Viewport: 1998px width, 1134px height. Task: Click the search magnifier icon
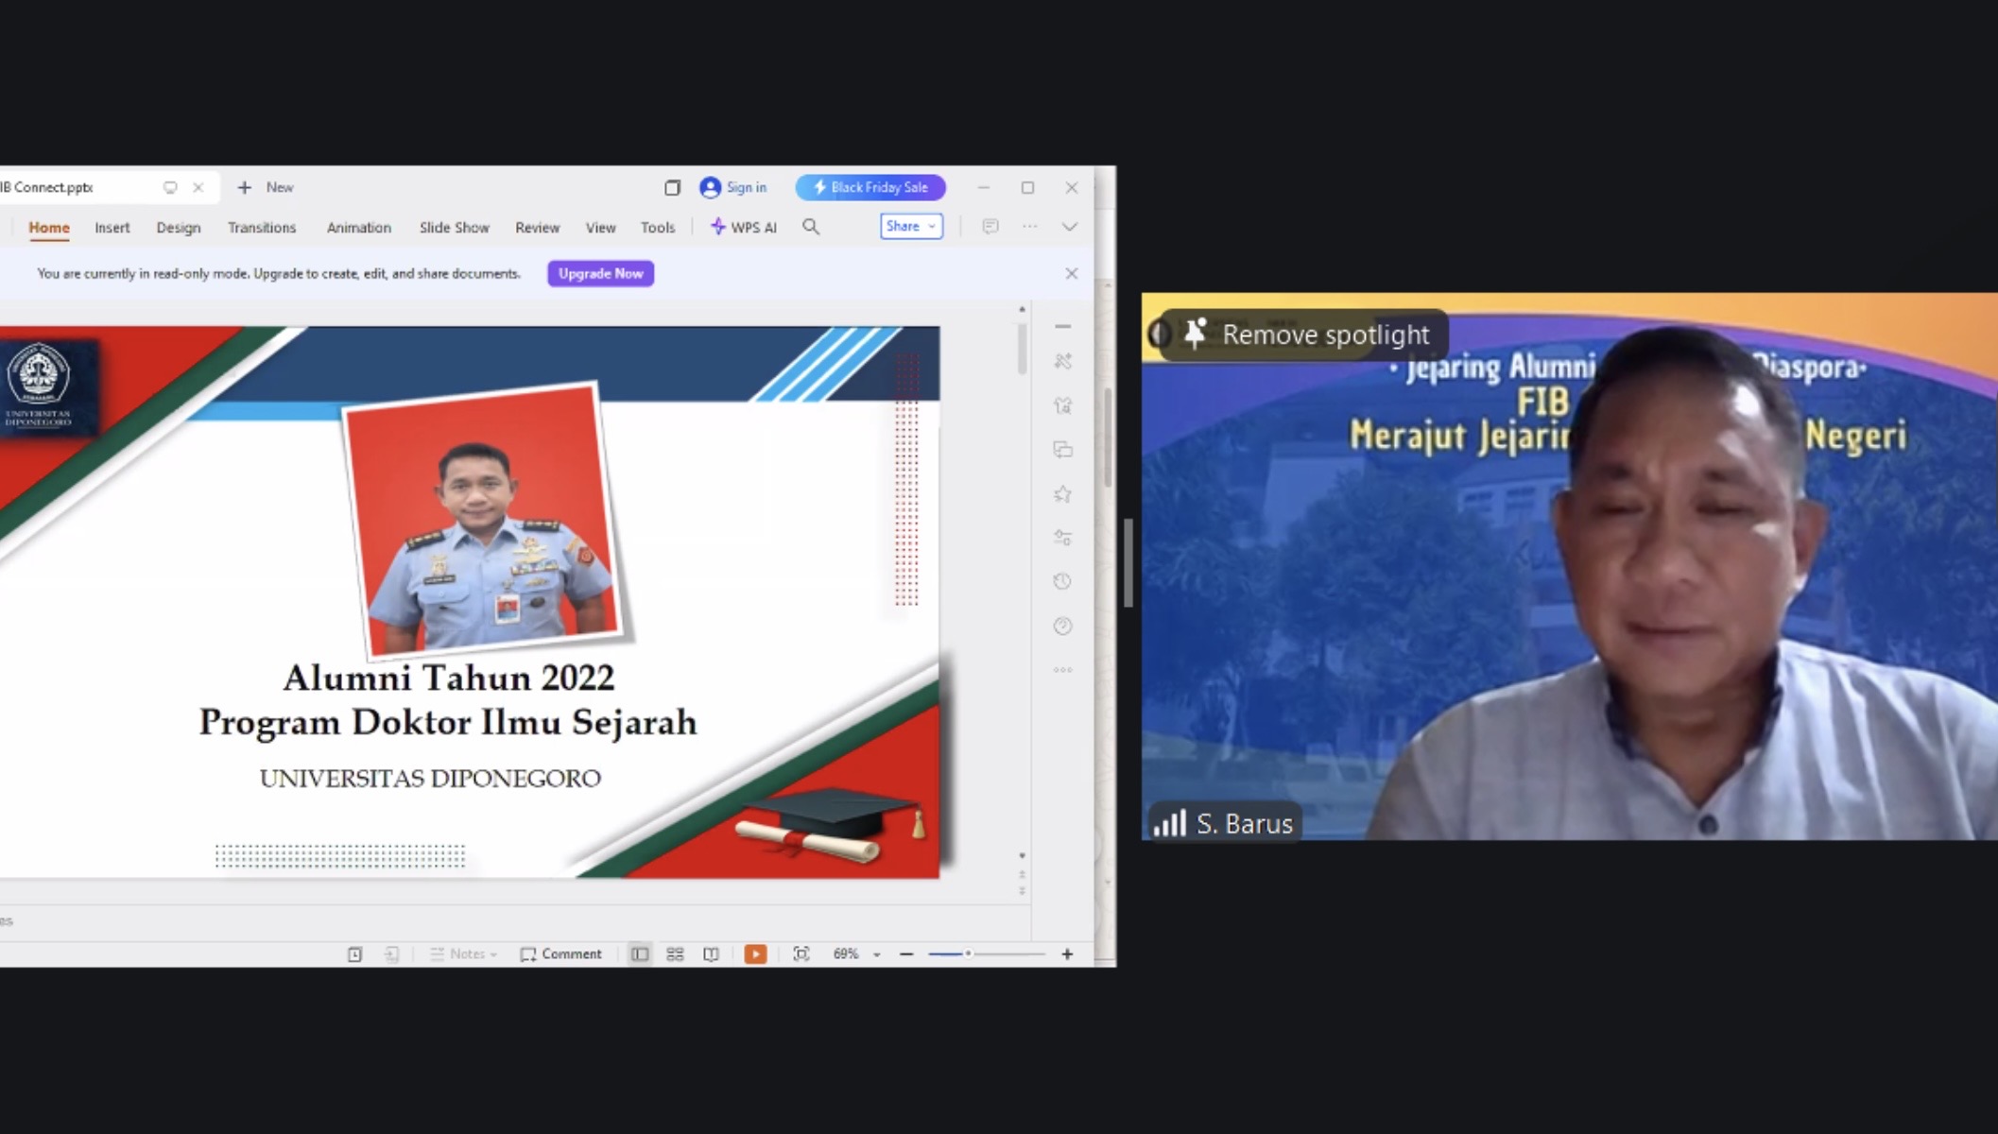click(x=811, y=227)
